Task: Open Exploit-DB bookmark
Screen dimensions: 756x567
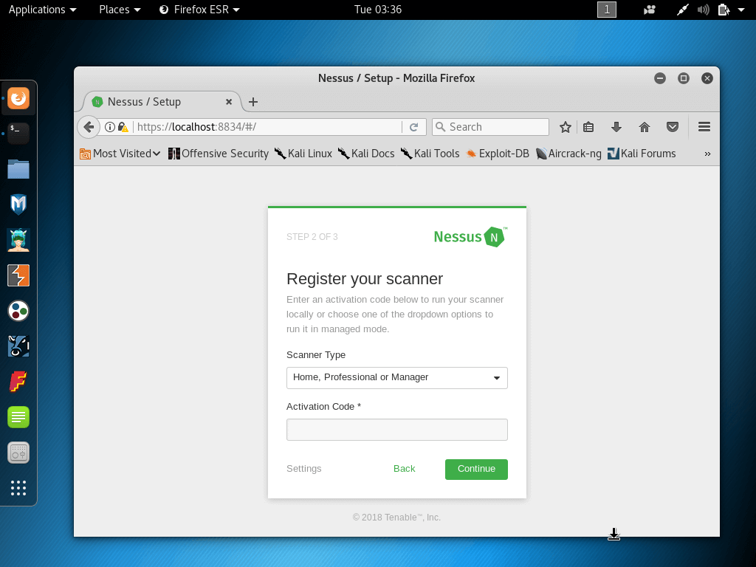Action: (498, 154)
